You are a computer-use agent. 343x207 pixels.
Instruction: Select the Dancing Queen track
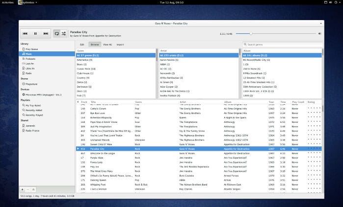click(x=199, y=180)
